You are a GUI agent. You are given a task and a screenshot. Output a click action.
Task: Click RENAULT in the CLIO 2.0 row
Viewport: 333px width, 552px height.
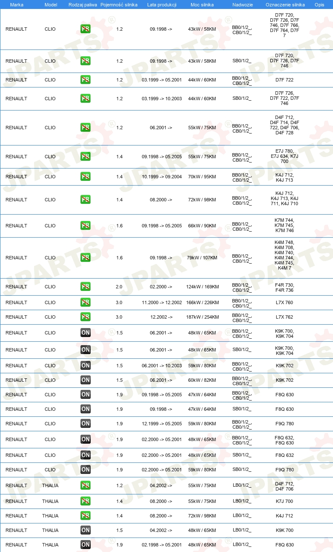coord(16,287)
